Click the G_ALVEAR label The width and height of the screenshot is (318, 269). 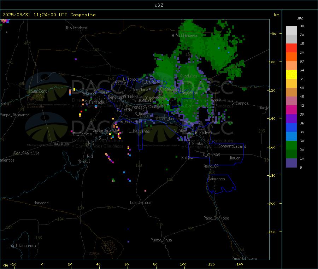[211, 155]
